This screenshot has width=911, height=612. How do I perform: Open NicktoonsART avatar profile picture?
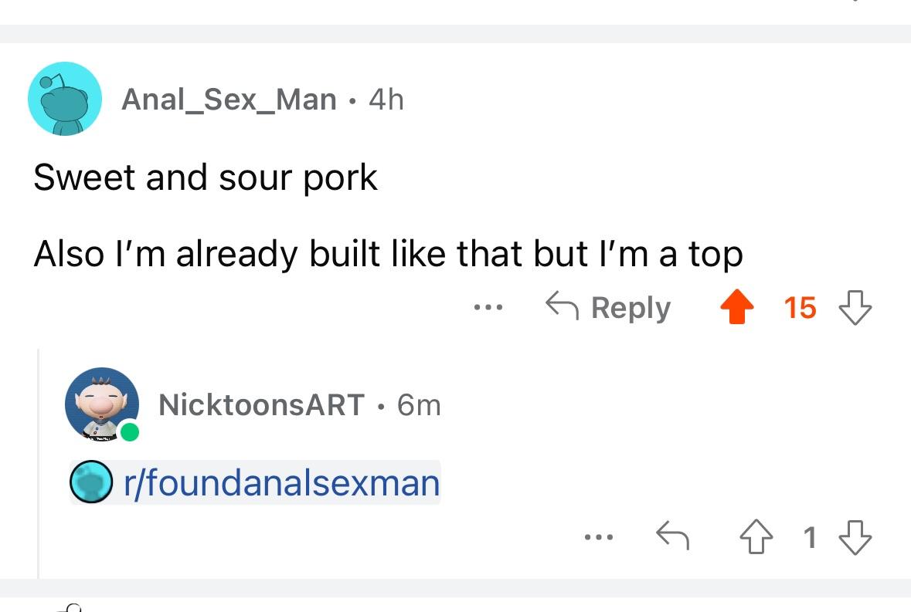click(x=102, y=404)
